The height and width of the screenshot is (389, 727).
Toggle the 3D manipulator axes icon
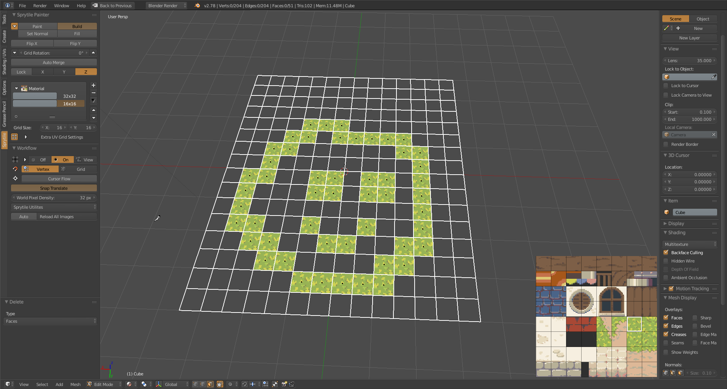click(x=159, y=384)
